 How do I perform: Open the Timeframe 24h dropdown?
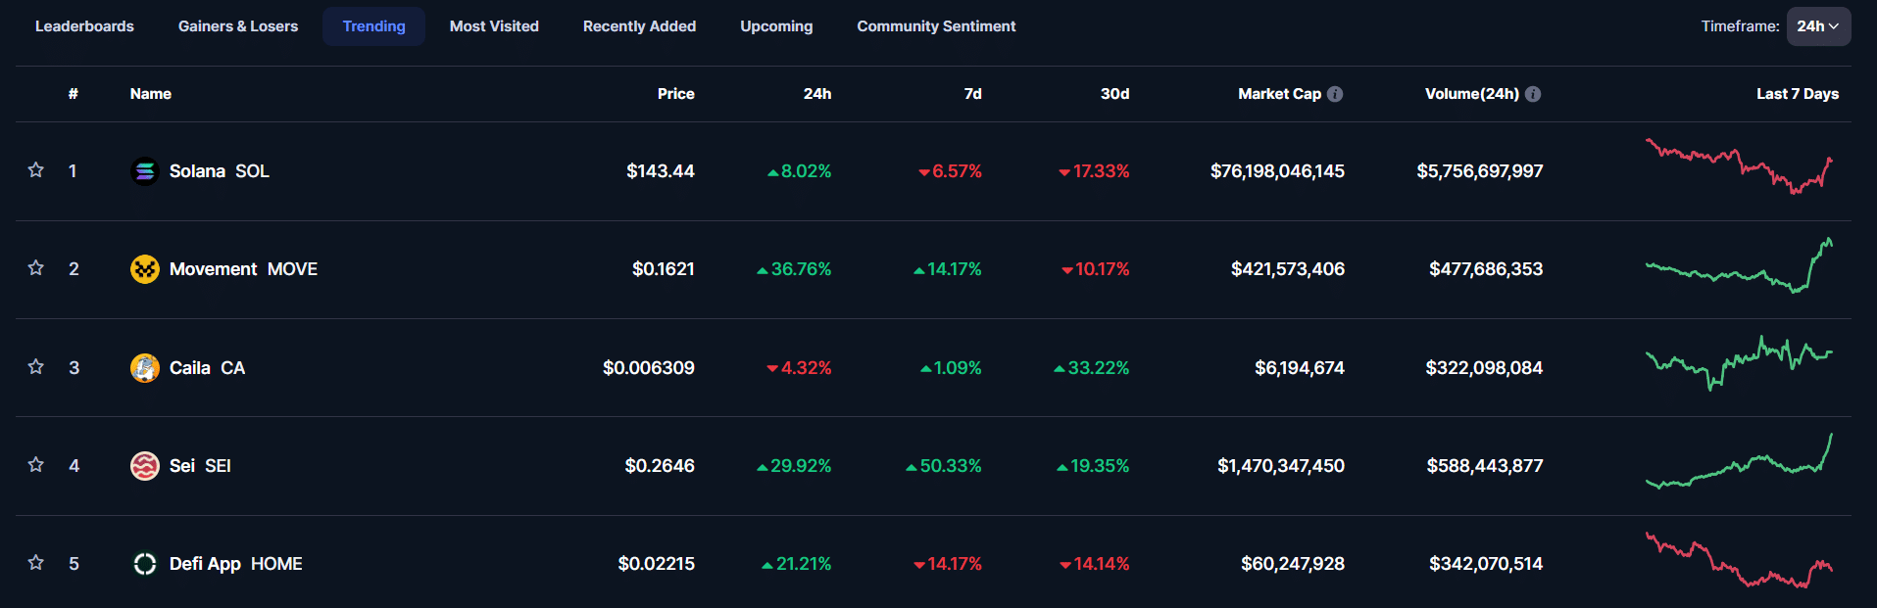[x=1818, y=26]
